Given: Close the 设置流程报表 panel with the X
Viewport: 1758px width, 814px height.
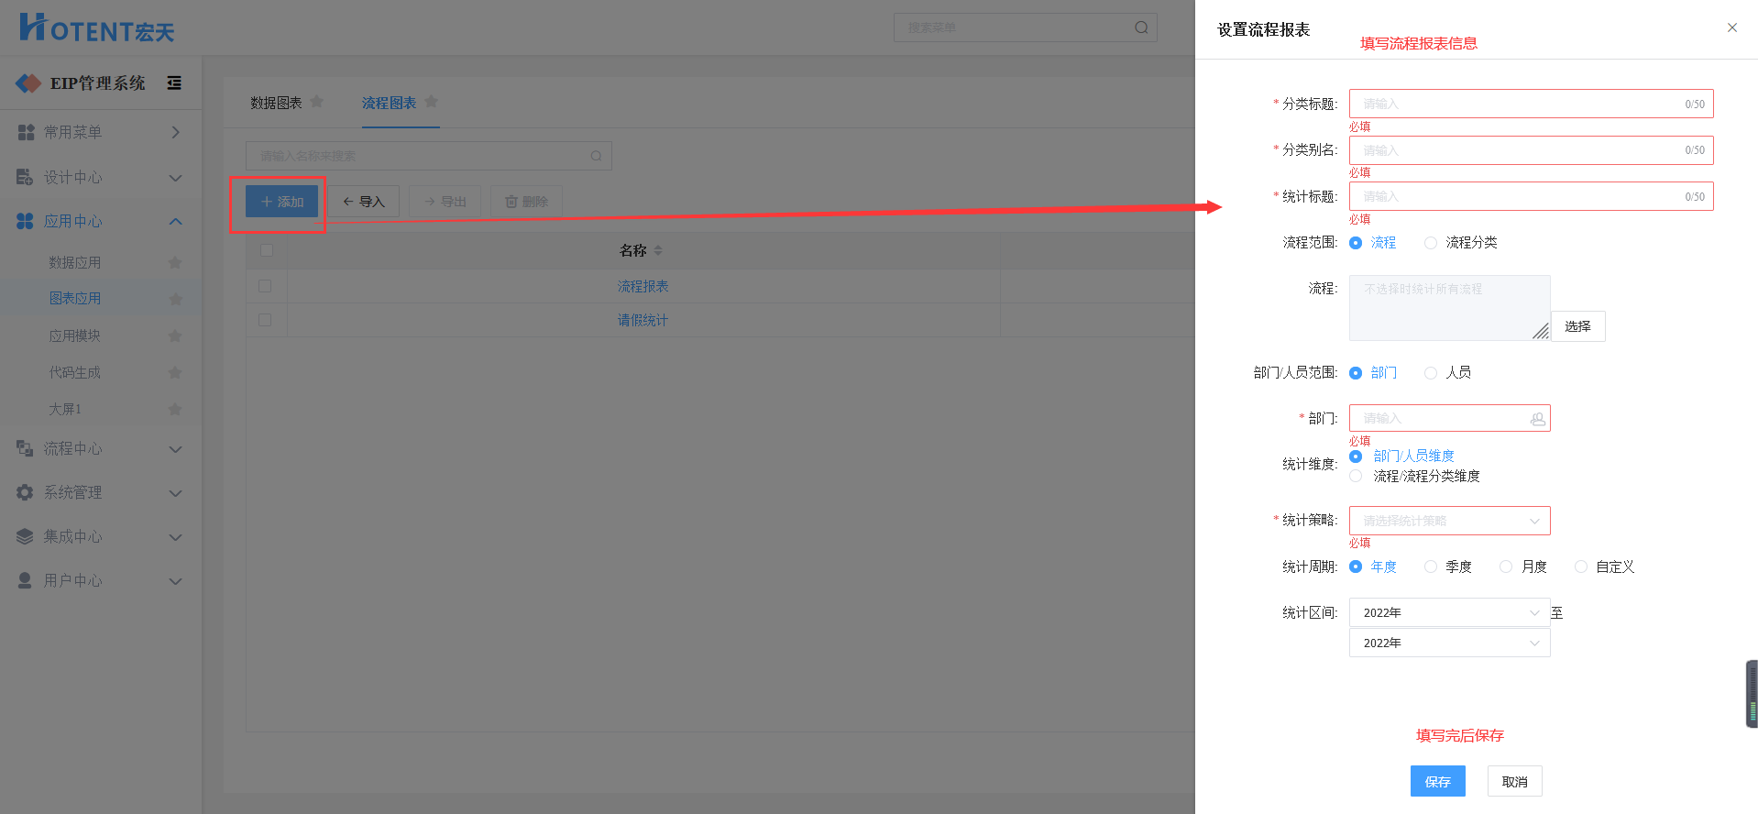Looking at the screenshot, I should [x=1732, y=27].
